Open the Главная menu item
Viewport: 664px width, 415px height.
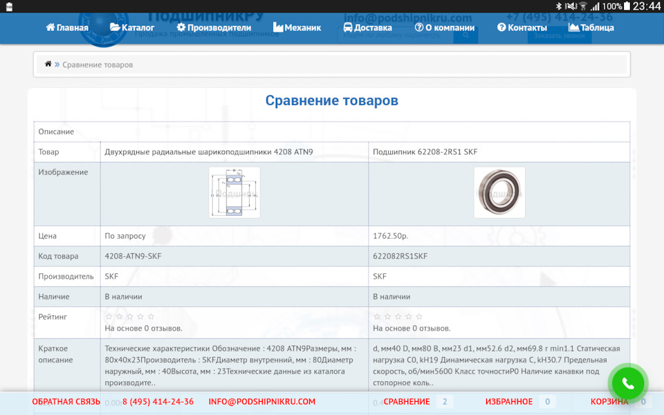coord(67,28)
